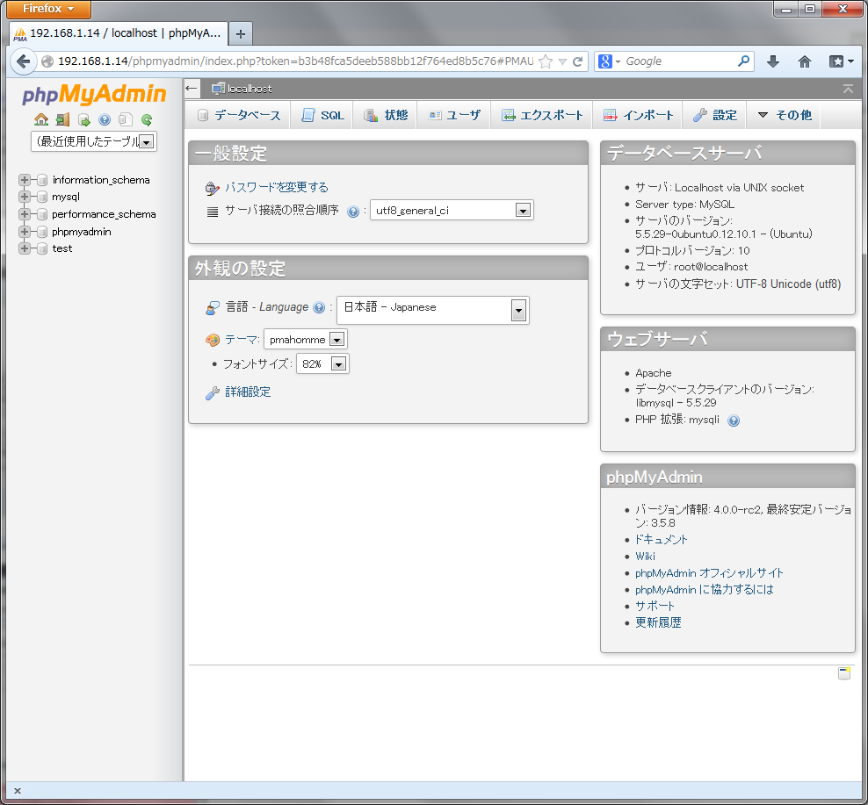Viewport: 868px width, 805px height.
Task: Open a new browser tab with plus button
Action: click(x=241, y=33)
